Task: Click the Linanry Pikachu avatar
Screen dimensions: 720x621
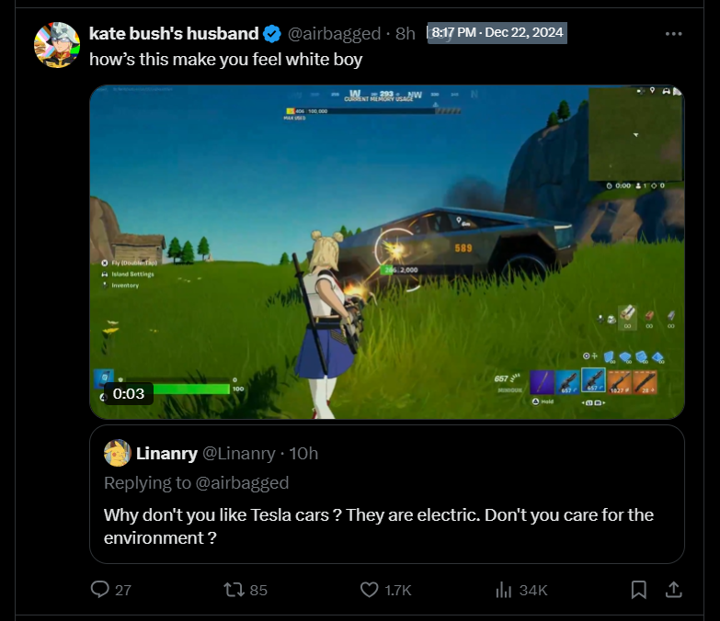Action: point(118,453)
